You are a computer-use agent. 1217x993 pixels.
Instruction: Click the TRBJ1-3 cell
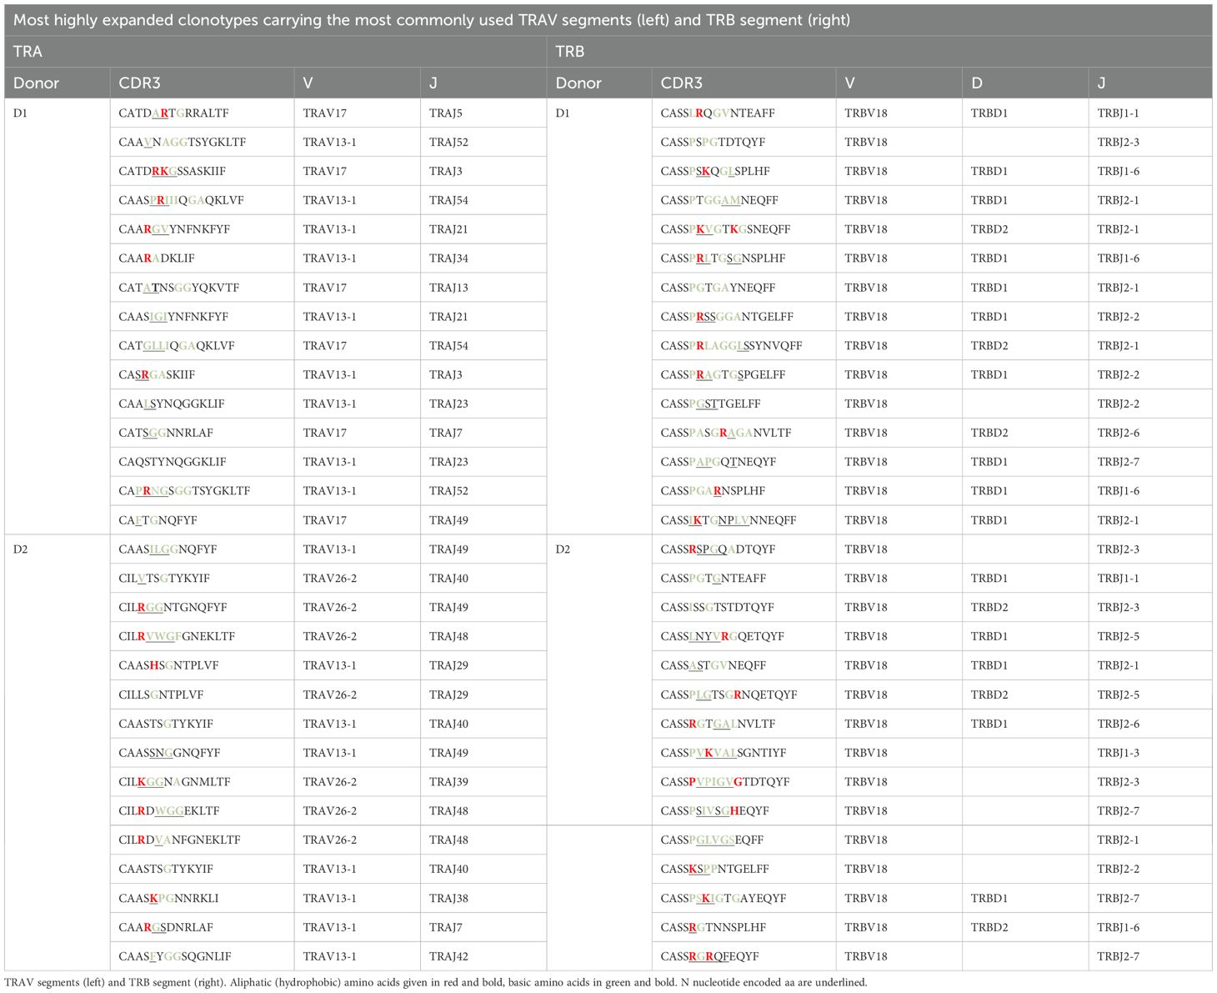pos(1118,753)
